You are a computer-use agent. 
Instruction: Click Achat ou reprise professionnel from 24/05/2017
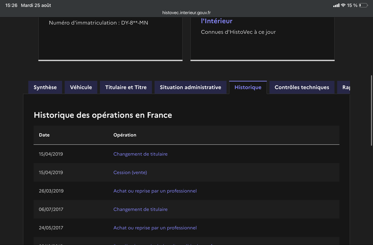[x=155, y=228]
